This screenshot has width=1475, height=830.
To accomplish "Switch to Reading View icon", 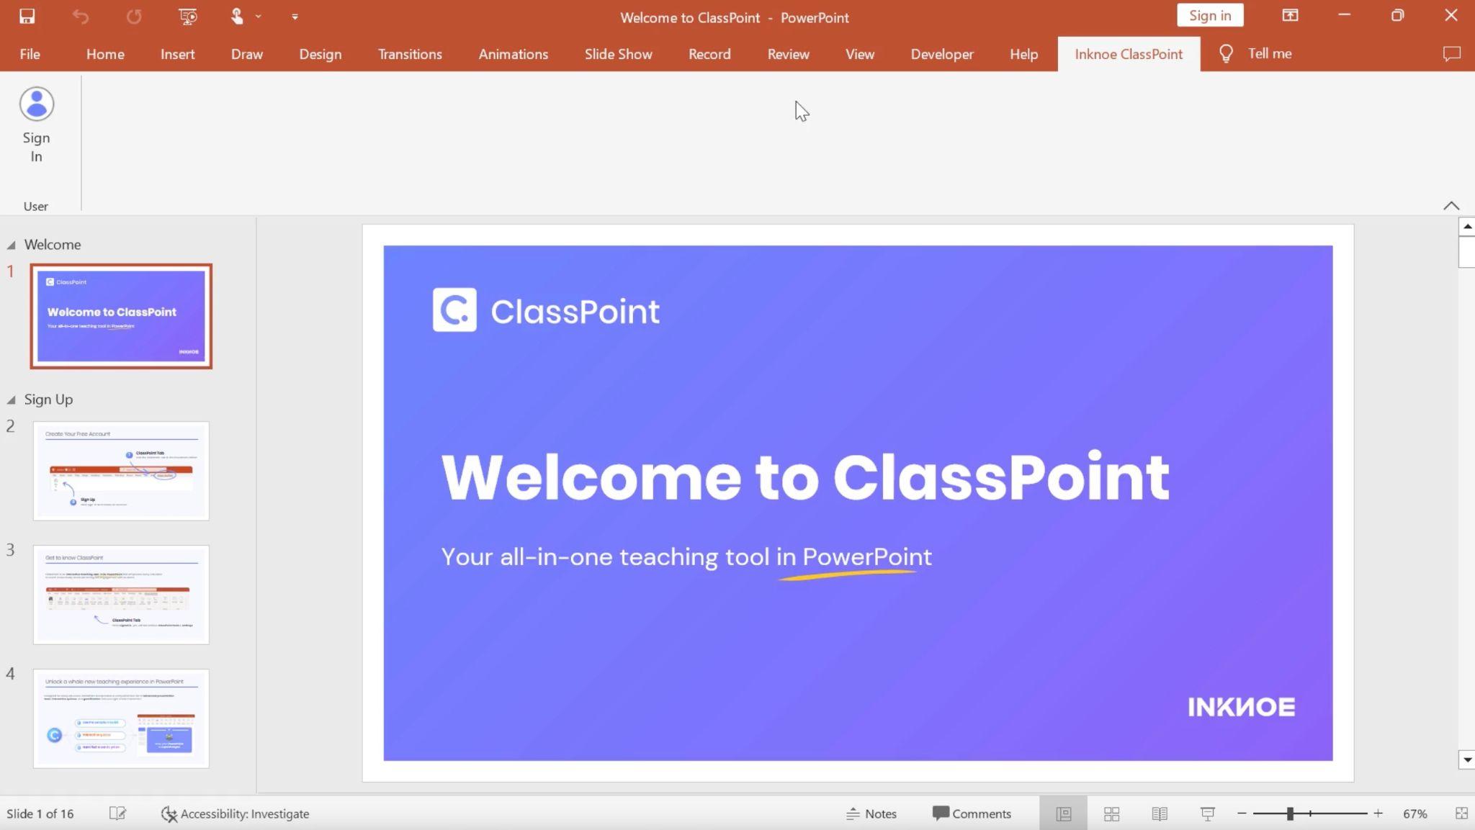I will point(1160,813).
